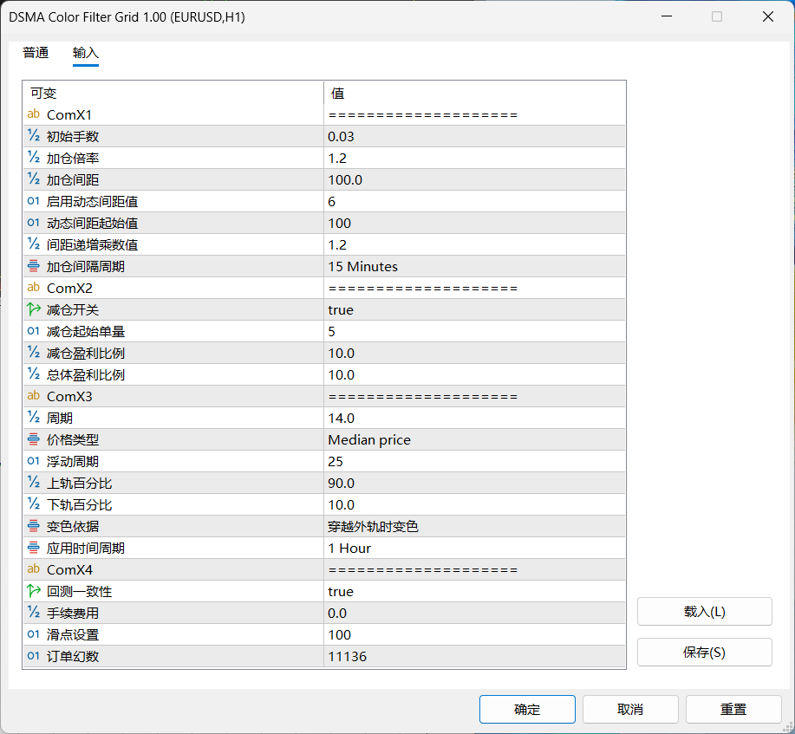795x734 pixels.
Task: Click the integer icon beside 减仓起始单量
Action: pyautogui.click(x=34, y=331)
